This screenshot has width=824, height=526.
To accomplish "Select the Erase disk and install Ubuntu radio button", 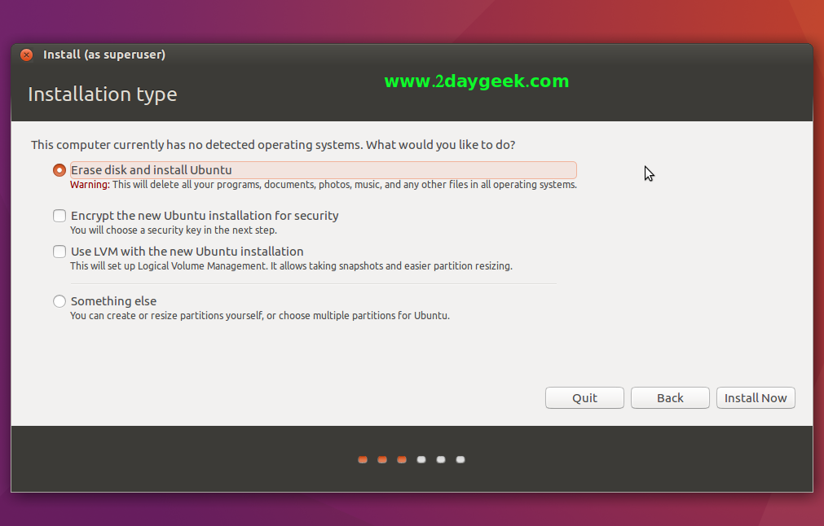I will (x=59, y=170).
